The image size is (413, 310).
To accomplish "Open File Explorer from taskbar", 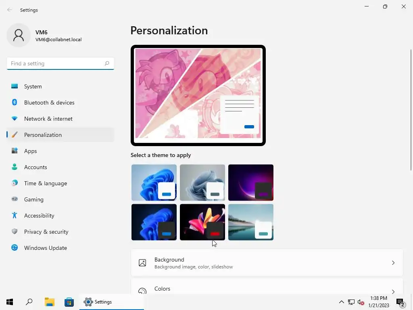I will pyautogui.click(x=49, y=302).
